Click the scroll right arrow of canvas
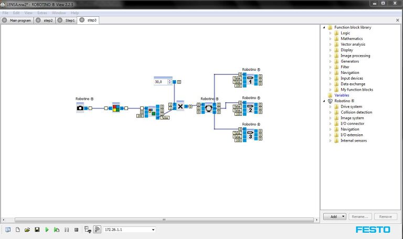This screenshot has width=403, height=239. pos(316,220)
